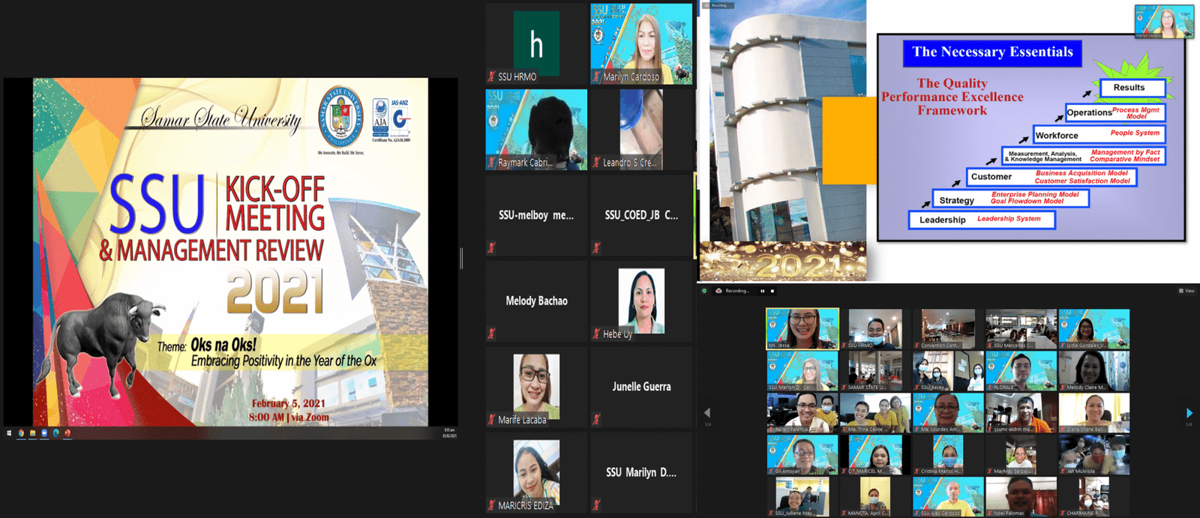
Task: Click the 'Operations' box on slide
Action: (1115, 112)
